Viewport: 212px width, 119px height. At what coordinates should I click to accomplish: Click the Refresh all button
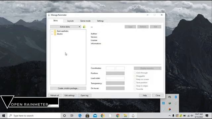pos(55,96)
